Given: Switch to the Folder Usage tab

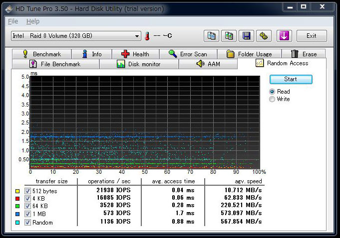Looking at the screenshot, I should [249, 54].
